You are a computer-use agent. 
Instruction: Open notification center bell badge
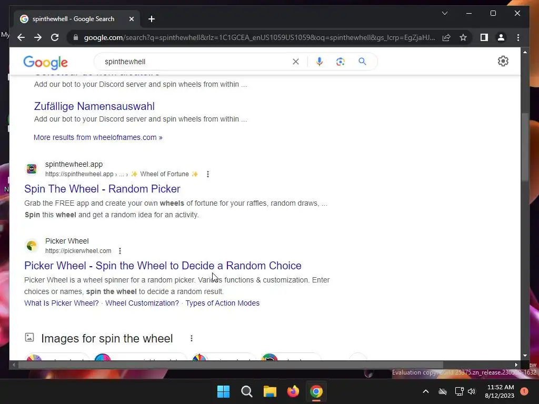pos(524,391)
